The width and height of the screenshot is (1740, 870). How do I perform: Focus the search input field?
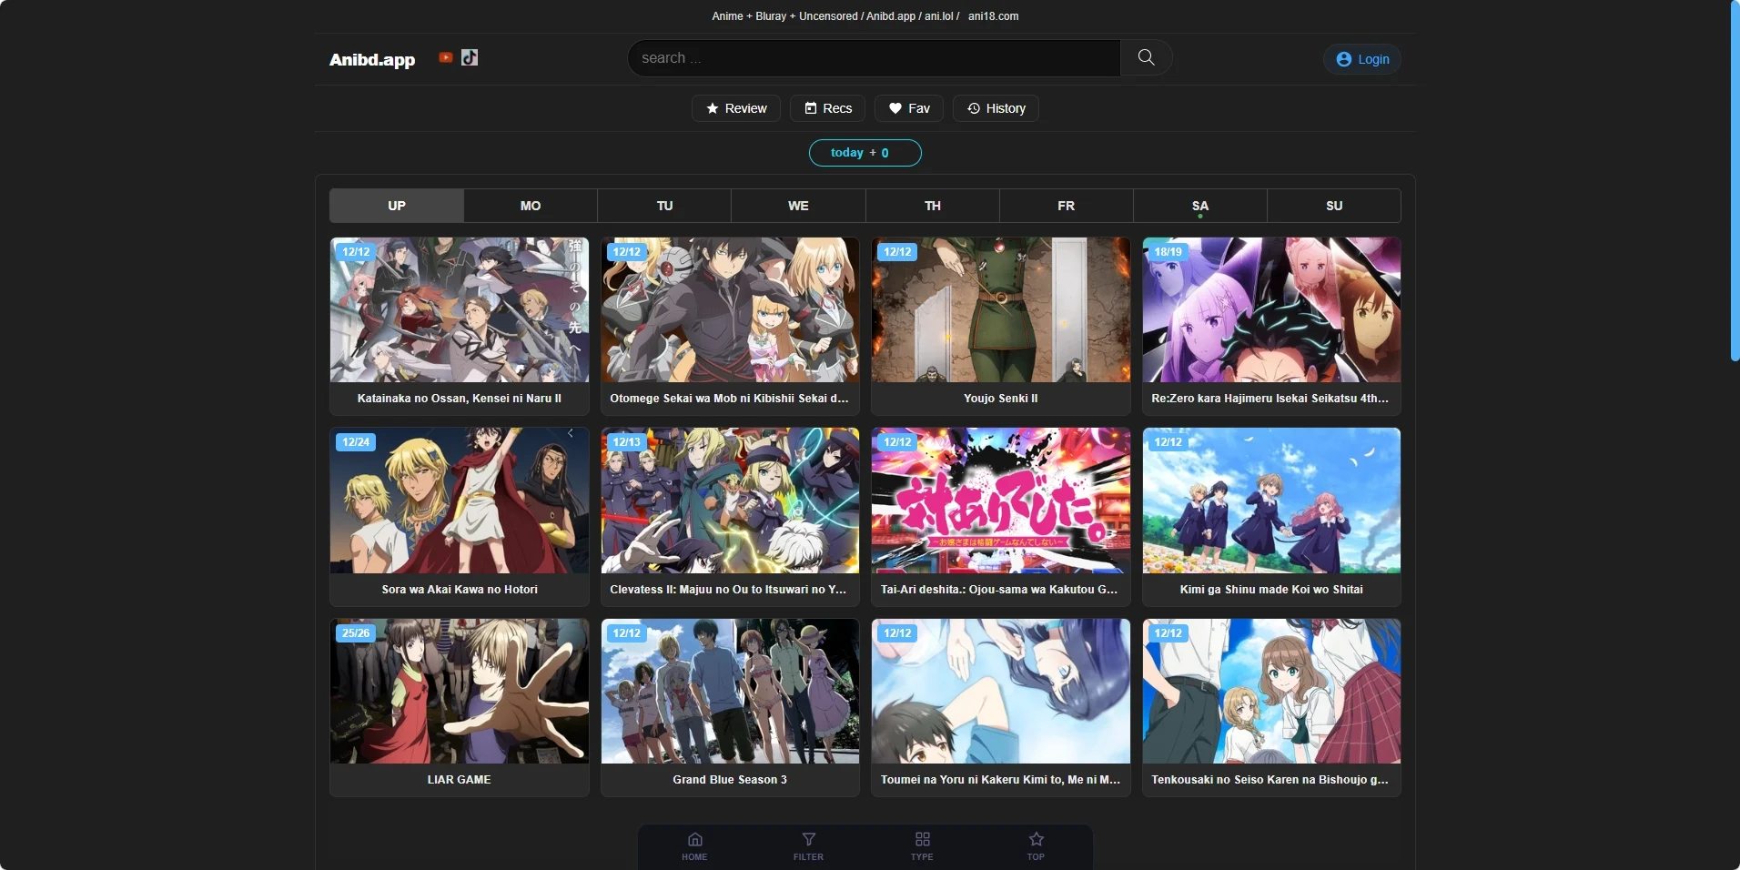pyautogui.click(x=874, y=57)
